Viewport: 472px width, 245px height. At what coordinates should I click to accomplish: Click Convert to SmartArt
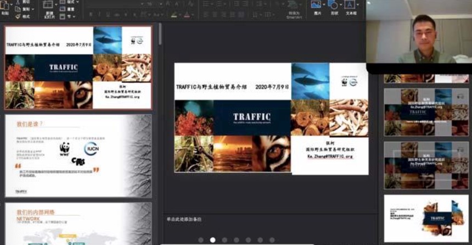tap(294, 9)
